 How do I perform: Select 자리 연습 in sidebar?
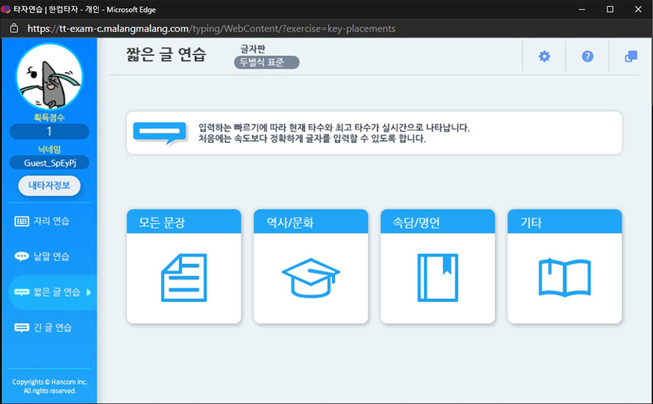[51, 221]
